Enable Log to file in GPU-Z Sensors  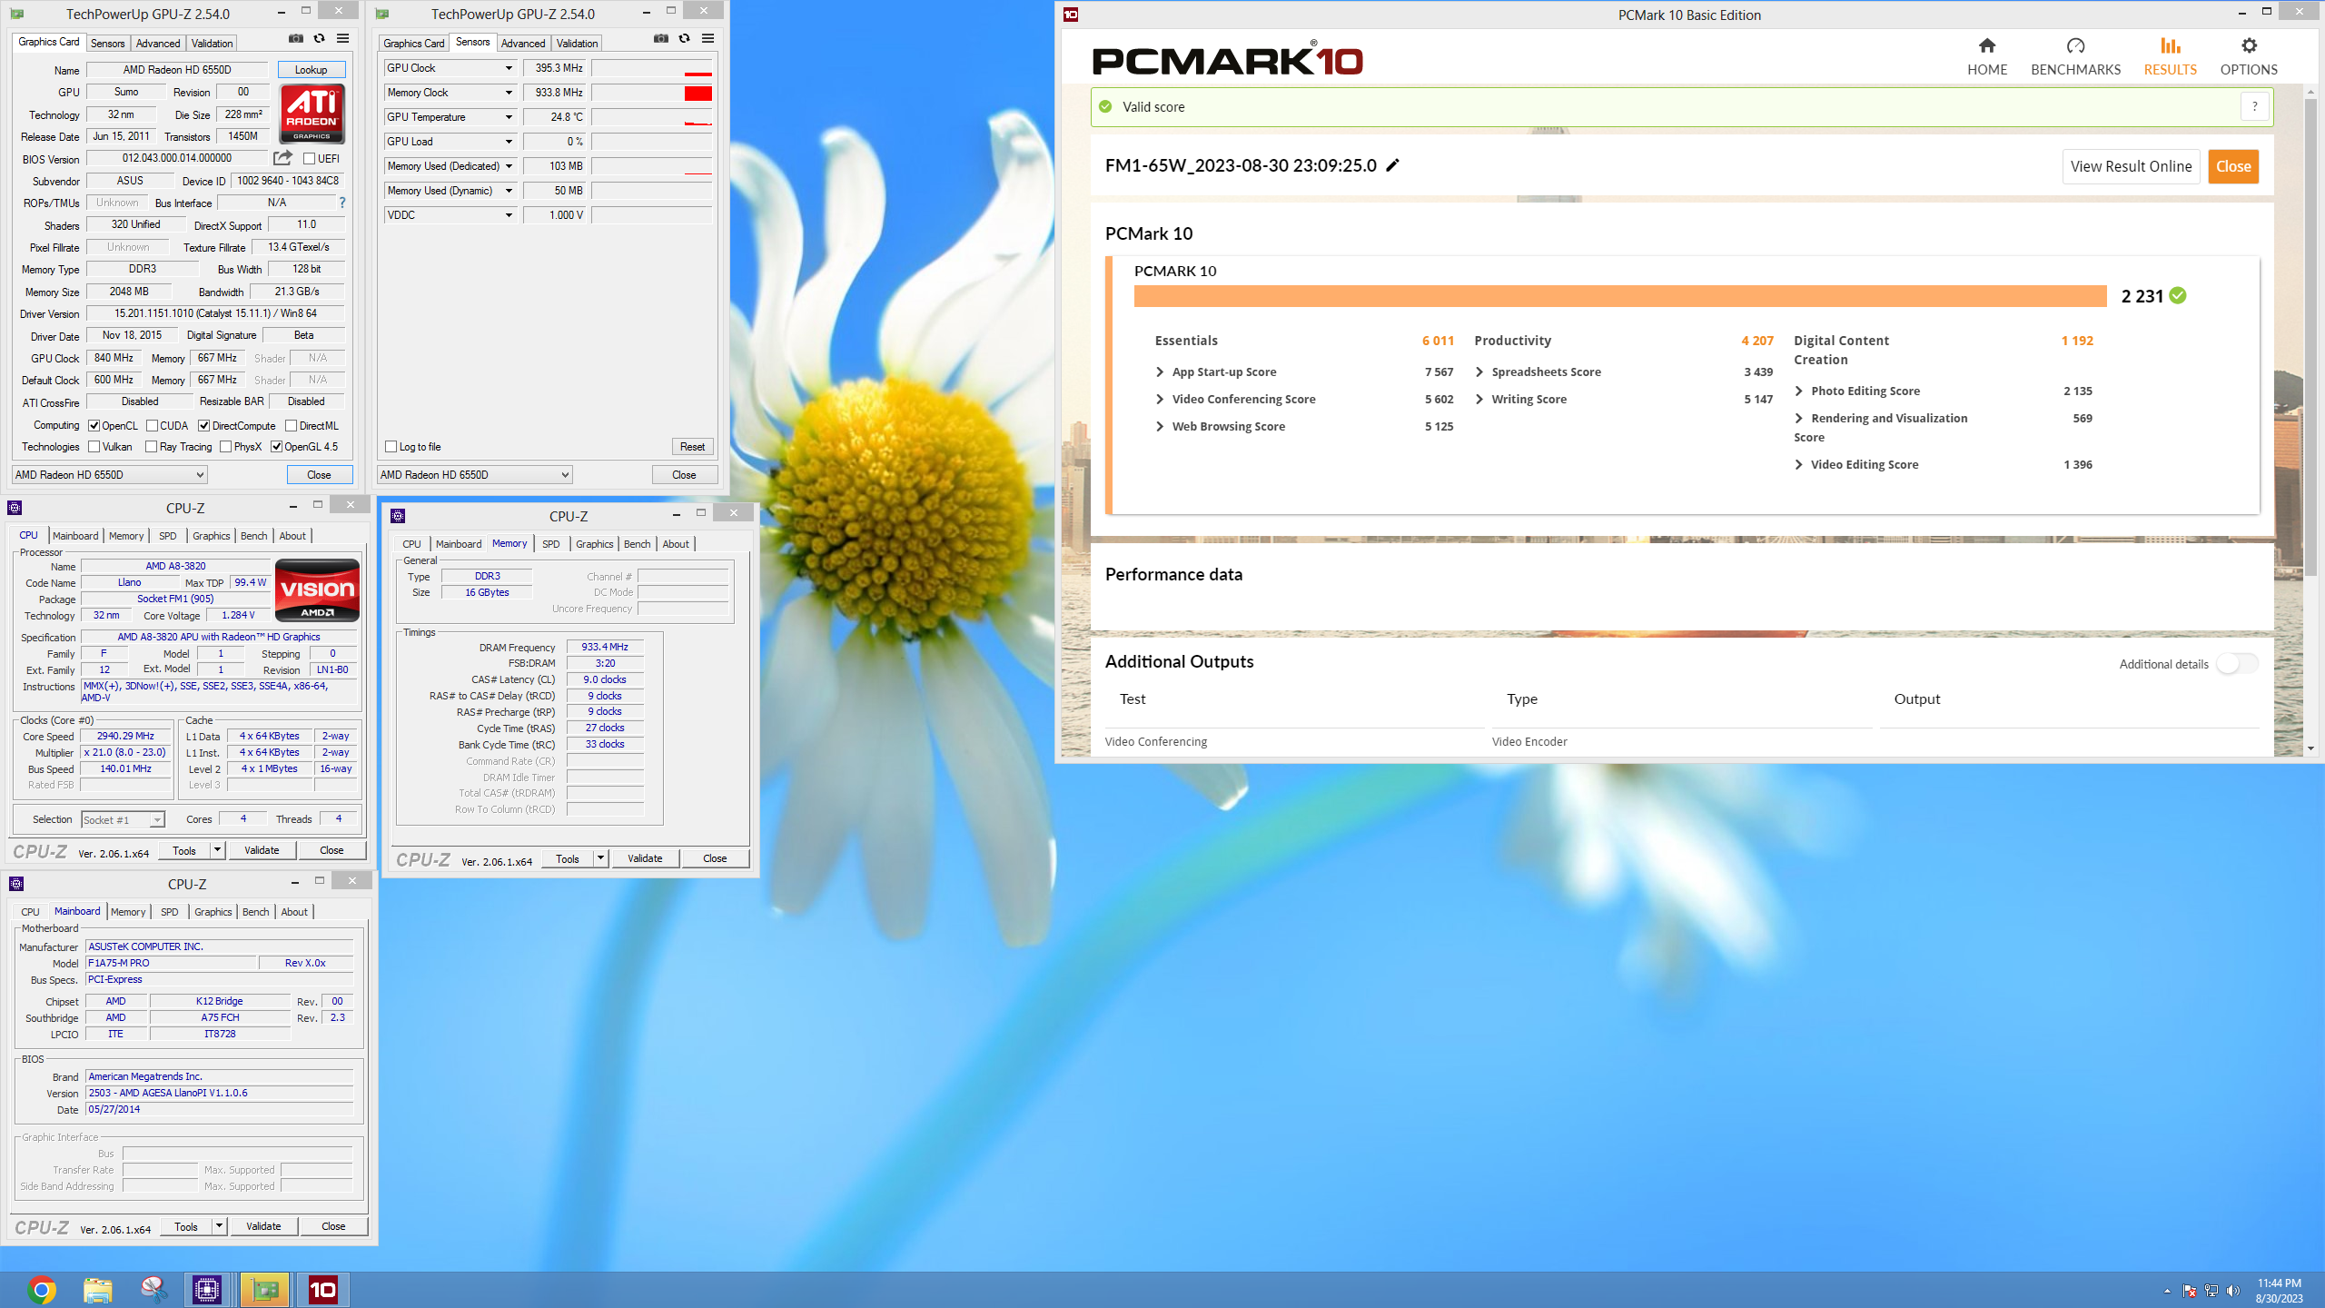pos(391,446)
